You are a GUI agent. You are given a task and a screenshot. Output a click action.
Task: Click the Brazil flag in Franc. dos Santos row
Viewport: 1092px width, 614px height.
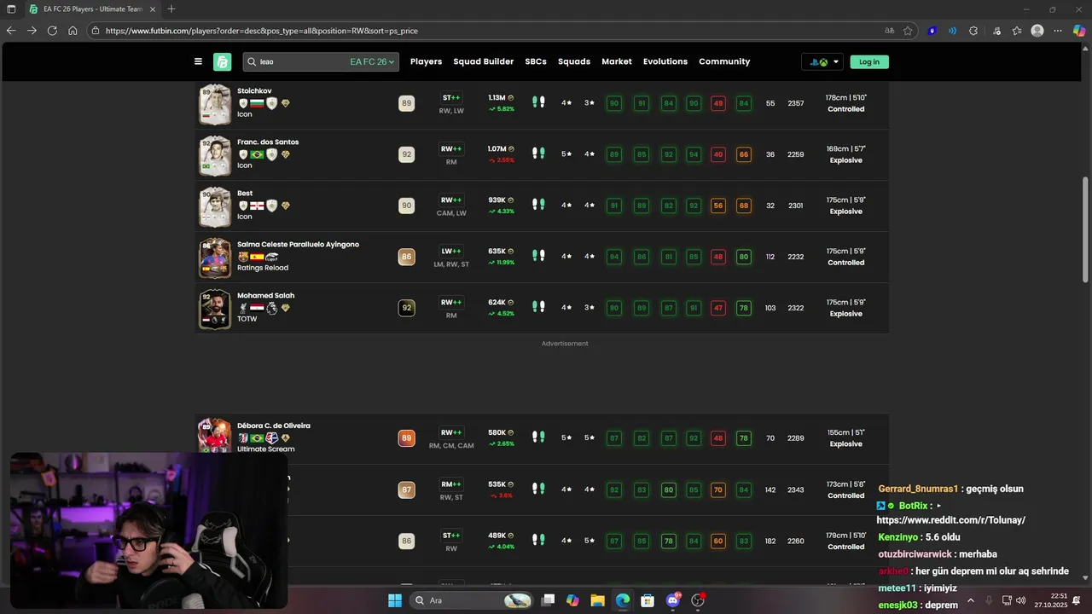[x=257, y=154]
